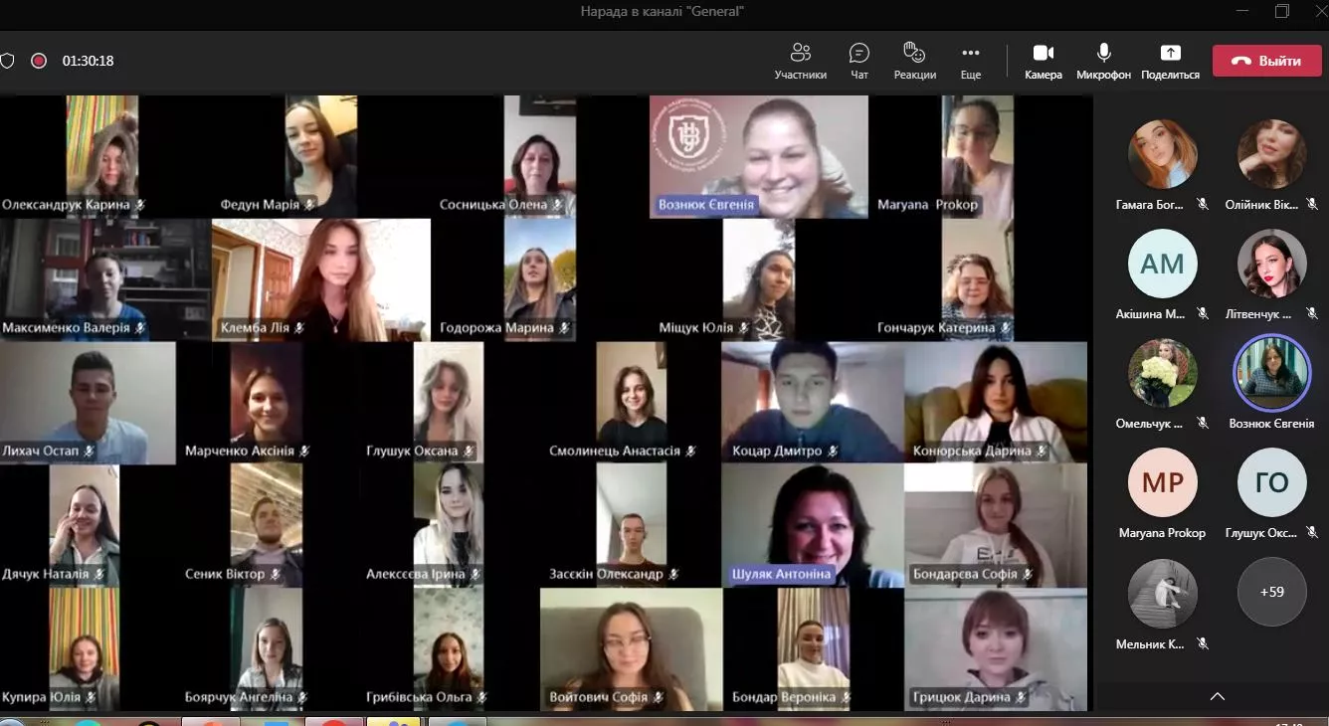Click the AM avatar of Акішина
This screenshot has height=726, width=1329.
pyautogui.click(x=1162, y=264)
